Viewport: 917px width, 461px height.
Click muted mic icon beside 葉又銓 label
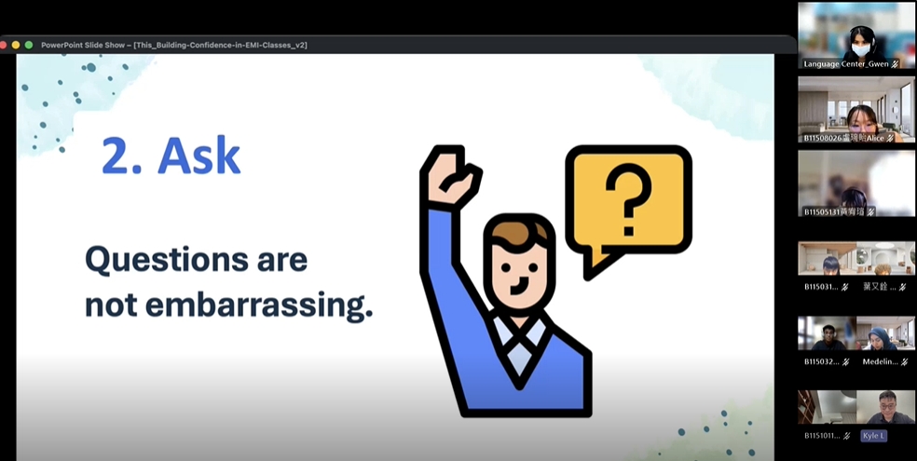point(902,287)
